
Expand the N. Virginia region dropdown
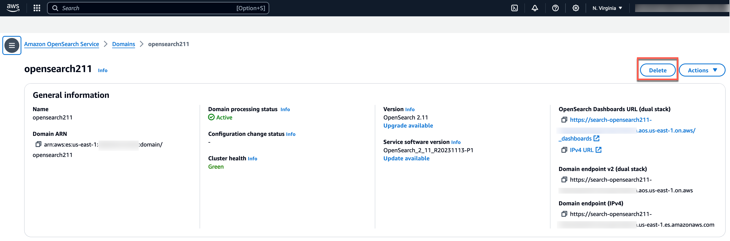(x=607, y=8)
